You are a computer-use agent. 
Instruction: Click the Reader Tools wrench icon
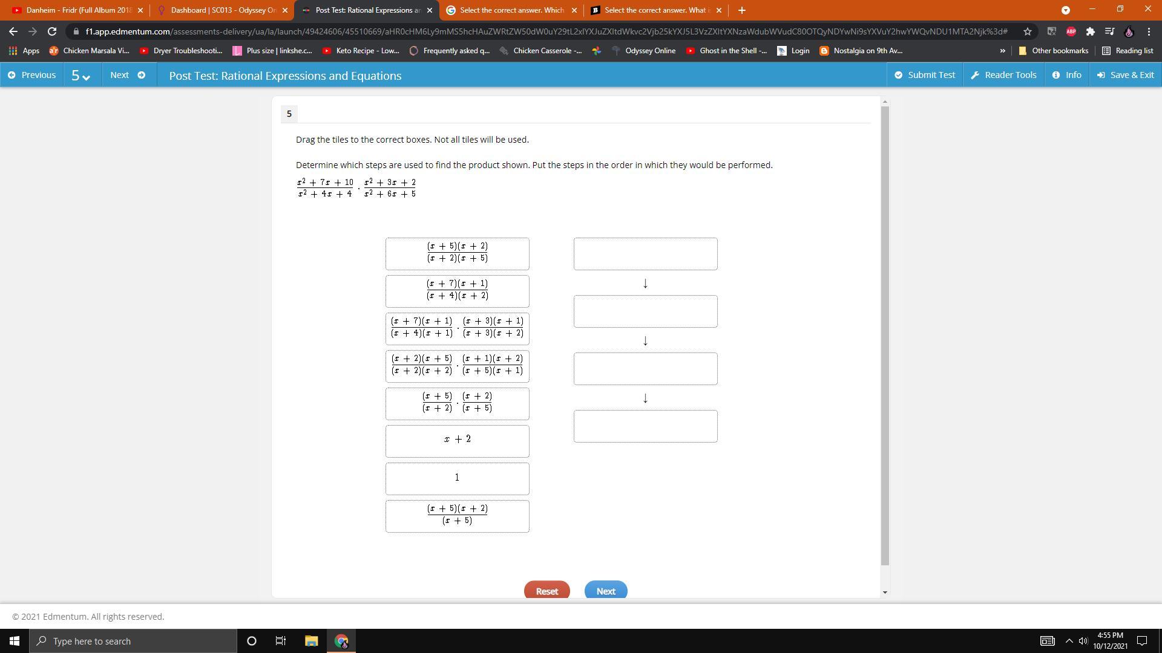coord(975,75)
